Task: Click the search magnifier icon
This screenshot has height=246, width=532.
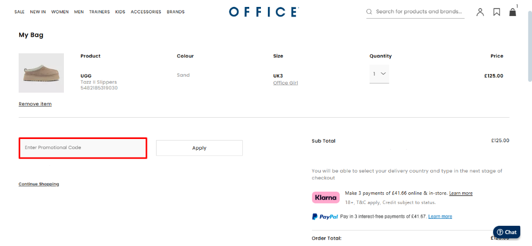Action: (x=369, y=12)
